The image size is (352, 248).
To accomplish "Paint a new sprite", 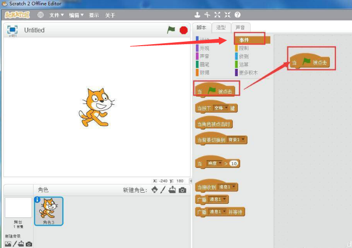I will pyautogui.click(x=163, y=190).
